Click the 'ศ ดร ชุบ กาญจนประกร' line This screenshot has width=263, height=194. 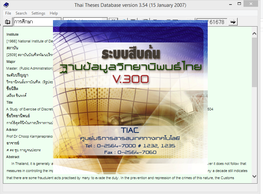(23, 150)
